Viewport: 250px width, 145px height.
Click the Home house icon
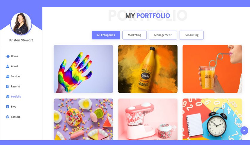pyautogui.click(x=8, y=56)
